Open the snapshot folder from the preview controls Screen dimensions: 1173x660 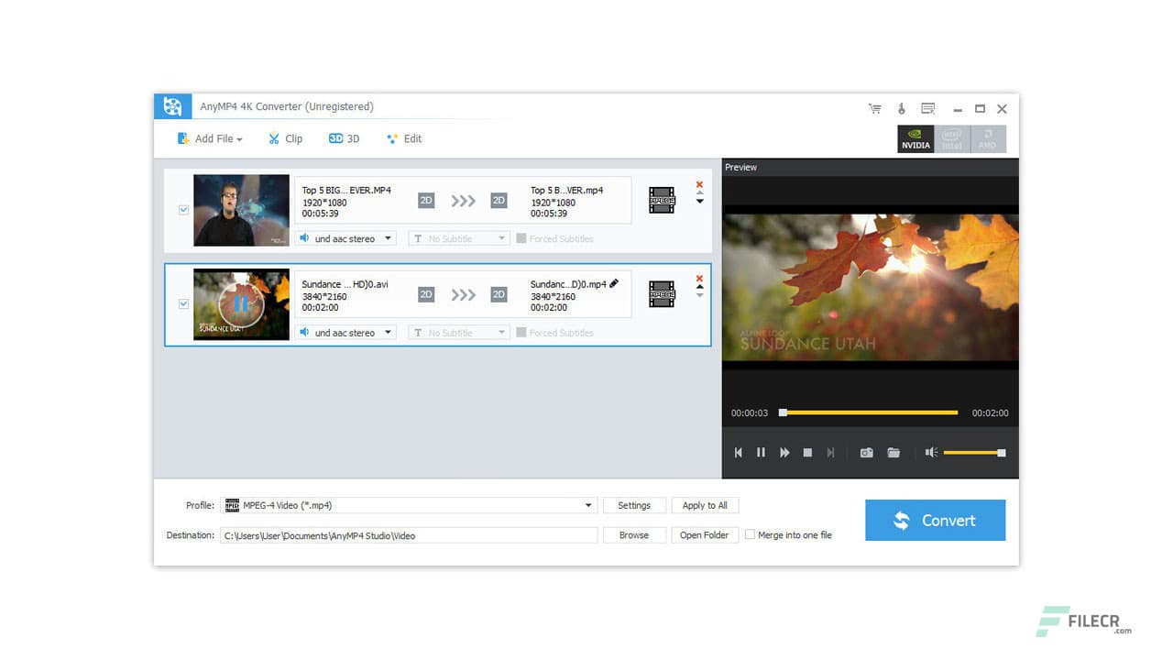tap(893, 452)
